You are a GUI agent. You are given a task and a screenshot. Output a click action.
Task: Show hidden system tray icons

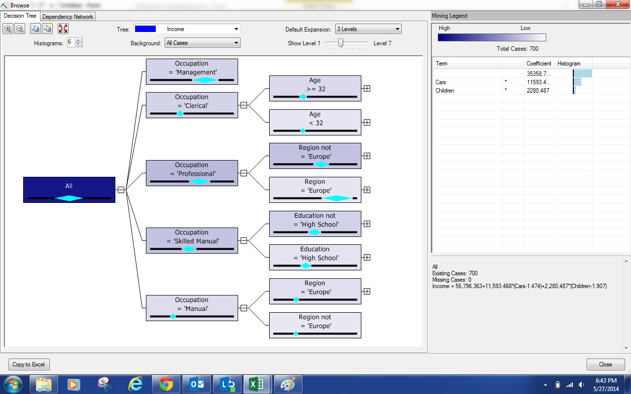545,385
